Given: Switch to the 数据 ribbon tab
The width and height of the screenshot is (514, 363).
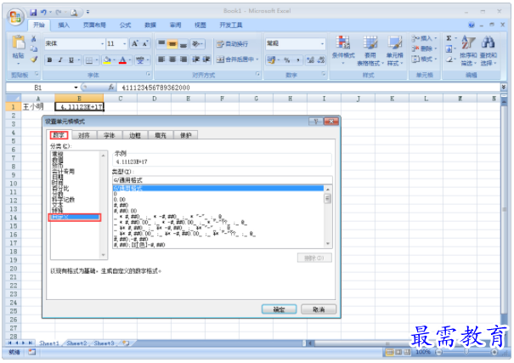Looking at the screenshot, I should click(150, 26).
